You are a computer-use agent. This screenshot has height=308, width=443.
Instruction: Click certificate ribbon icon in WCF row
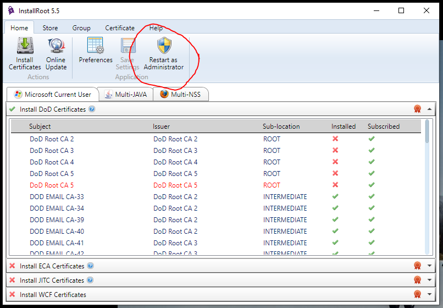point(417,294)
